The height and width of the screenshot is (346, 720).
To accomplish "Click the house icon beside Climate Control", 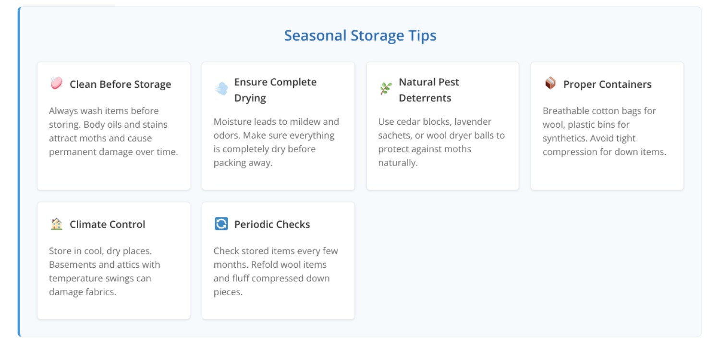I will [57, 224].
